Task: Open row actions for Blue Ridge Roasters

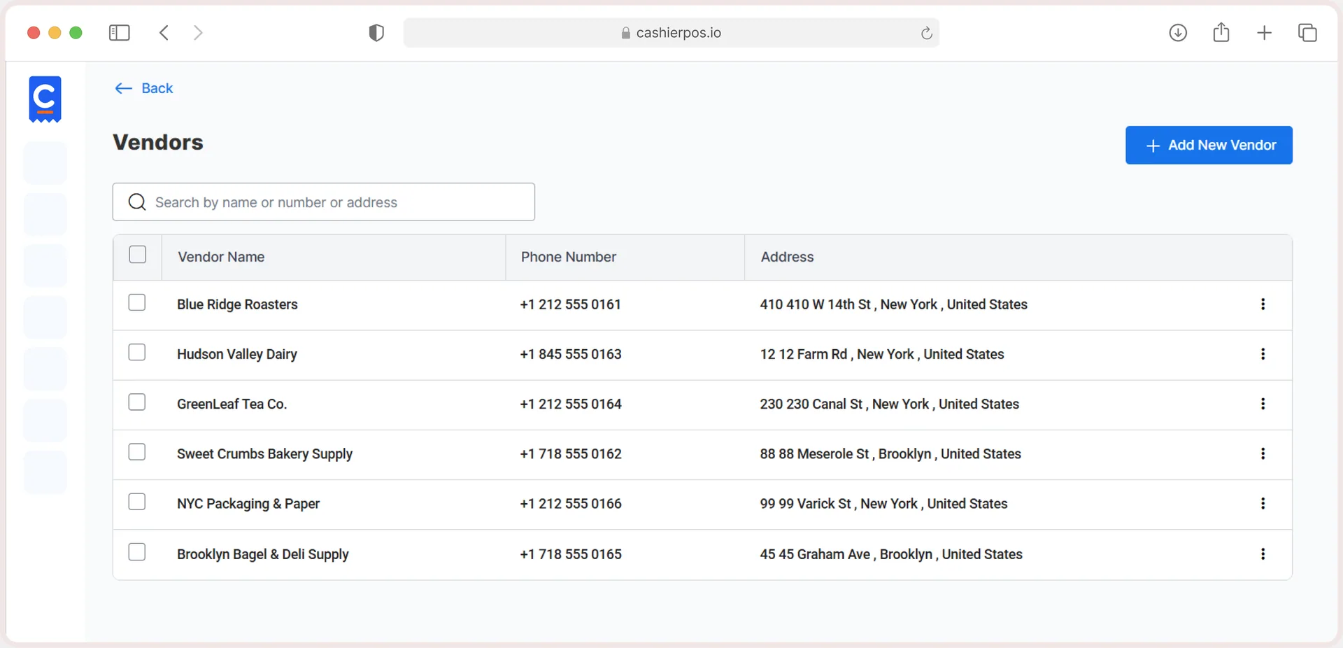Action: [1263, 304]
